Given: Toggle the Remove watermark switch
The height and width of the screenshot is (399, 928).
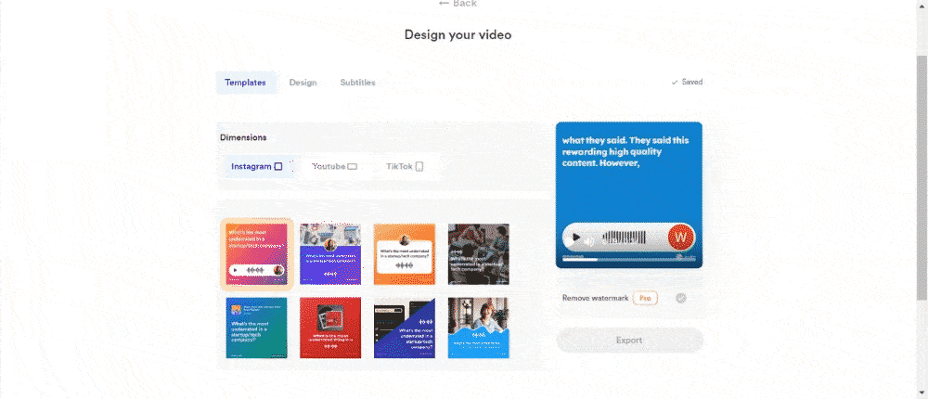Looking at the screenshot, I should [680, 299].
